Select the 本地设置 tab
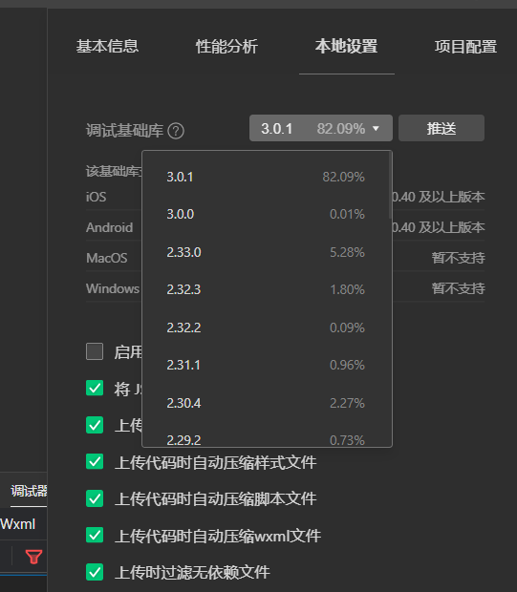The image size is (517, 592). [347, 47]
